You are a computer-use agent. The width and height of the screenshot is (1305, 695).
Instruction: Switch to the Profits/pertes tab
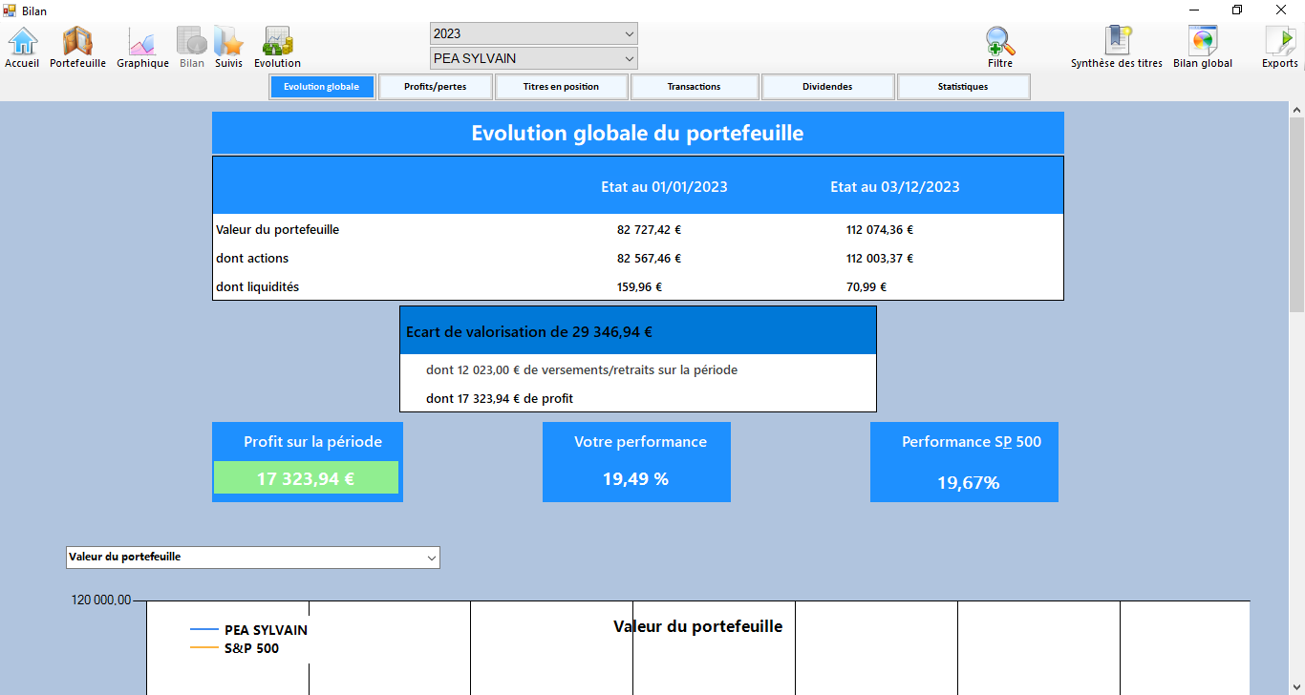436,87
